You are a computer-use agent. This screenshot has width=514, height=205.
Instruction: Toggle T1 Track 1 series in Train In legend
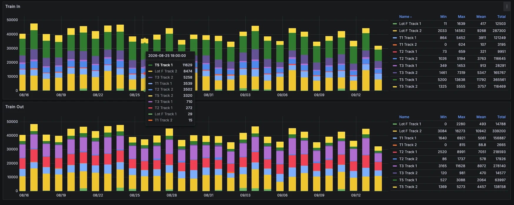[x=407, y=38]
